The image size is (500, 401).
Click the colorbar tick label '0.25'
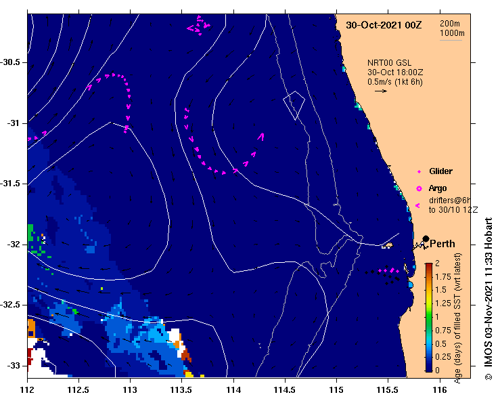(443, 357)
